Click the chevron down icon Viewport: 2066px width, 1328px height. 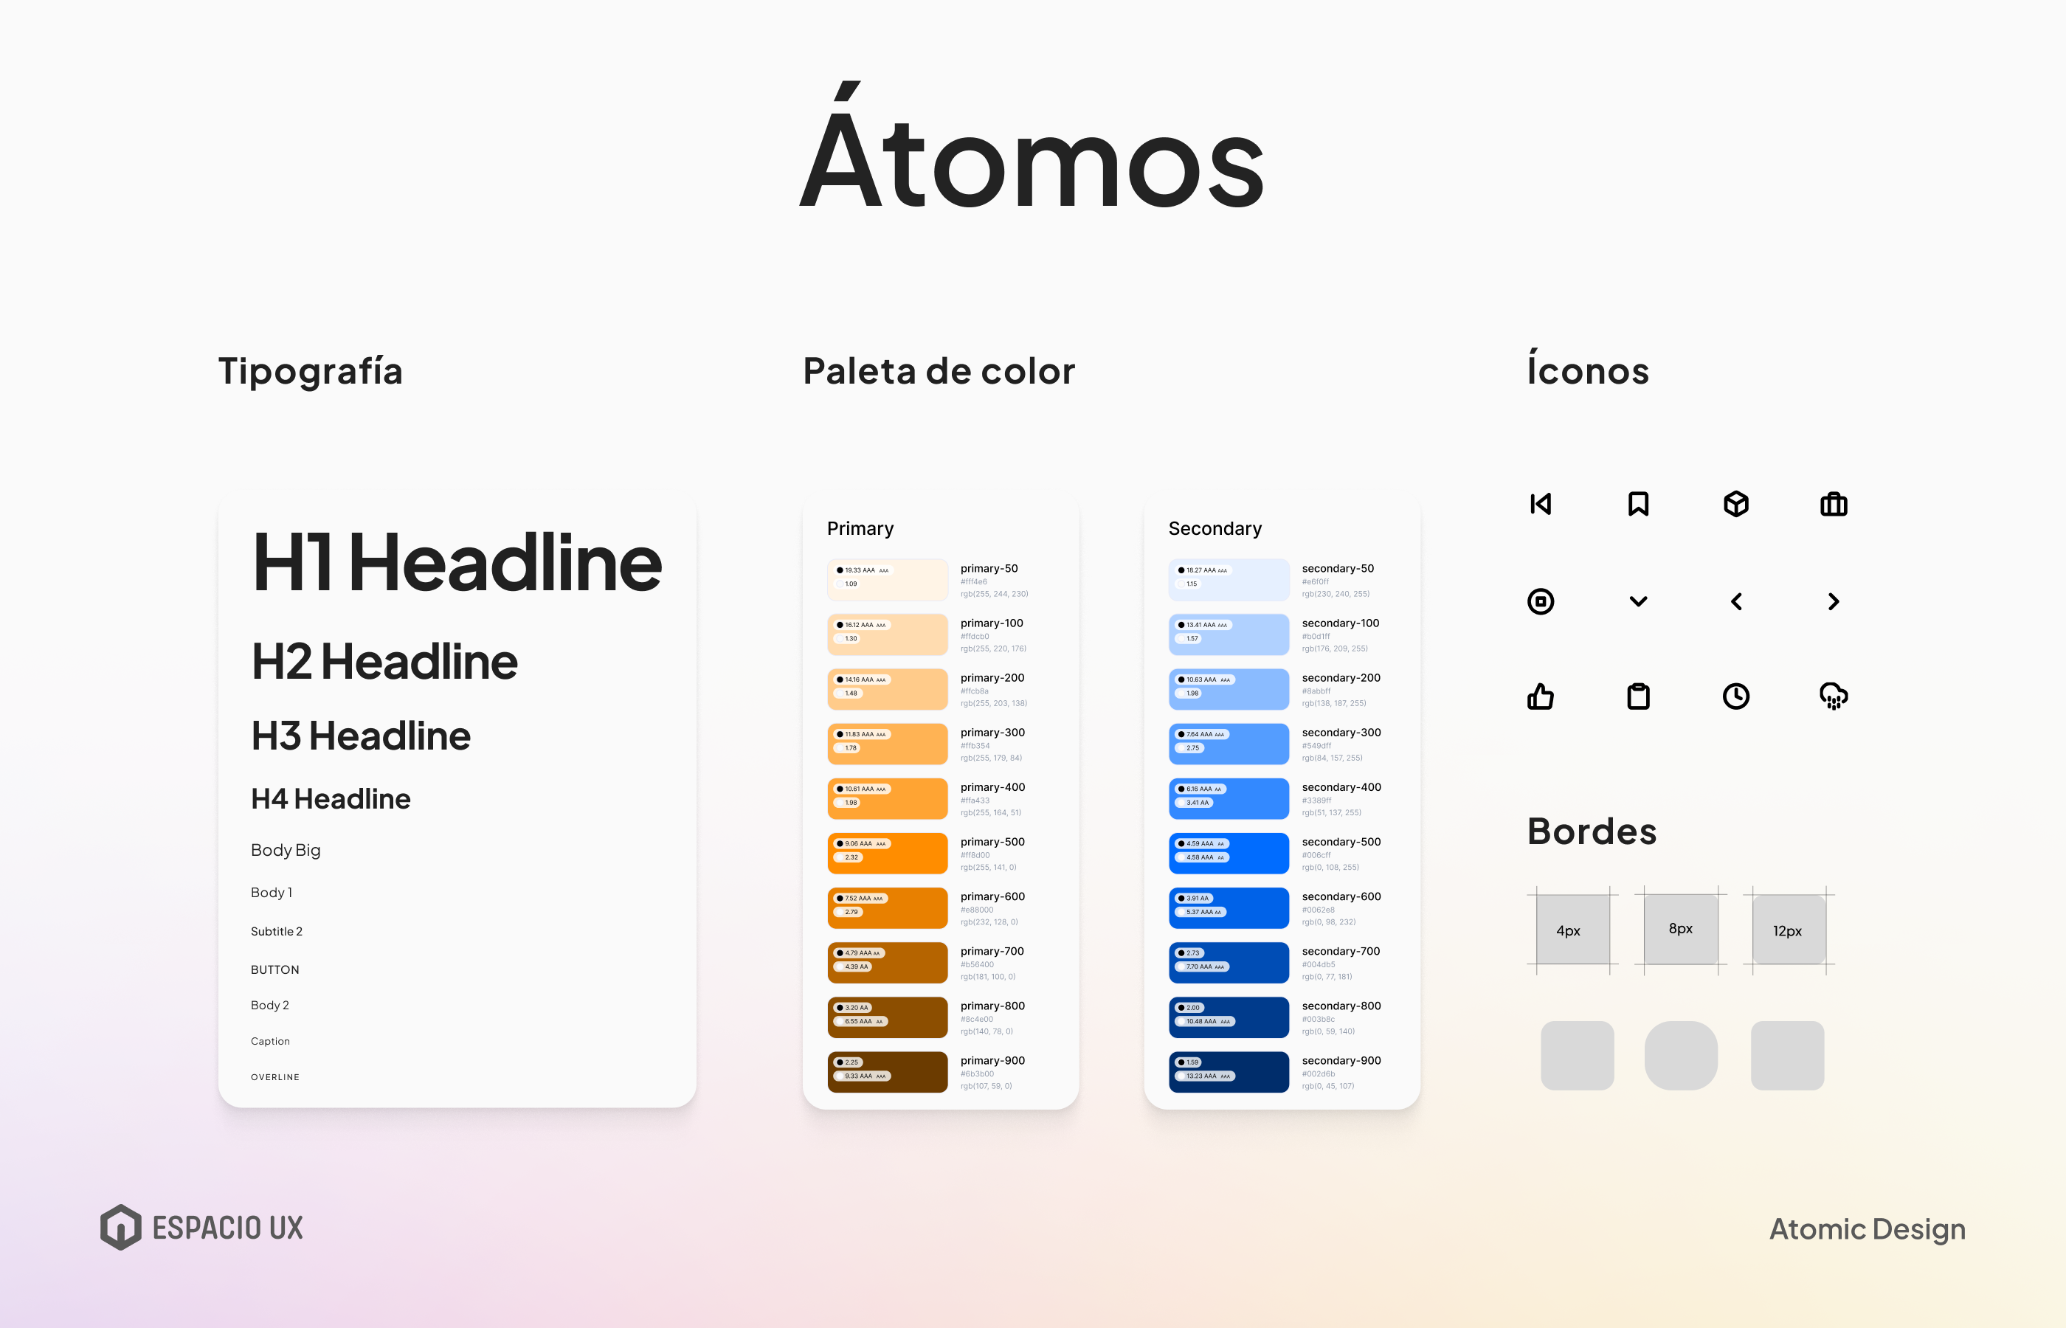pos(1638,601)
